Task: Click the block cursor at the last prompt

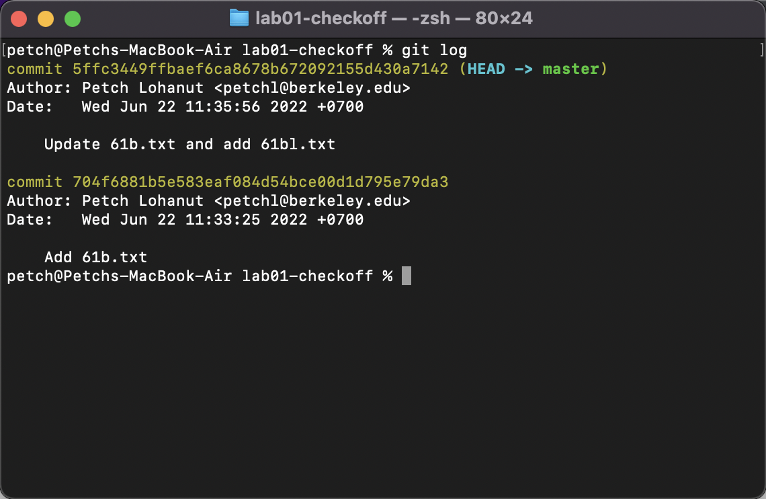Action: tap(406, 276)
